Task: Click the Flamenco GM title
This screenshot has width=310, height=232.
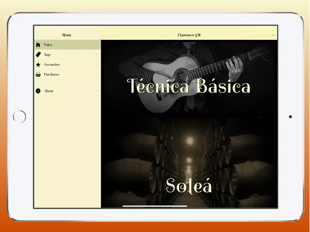Action: click(x=189, y=35)
